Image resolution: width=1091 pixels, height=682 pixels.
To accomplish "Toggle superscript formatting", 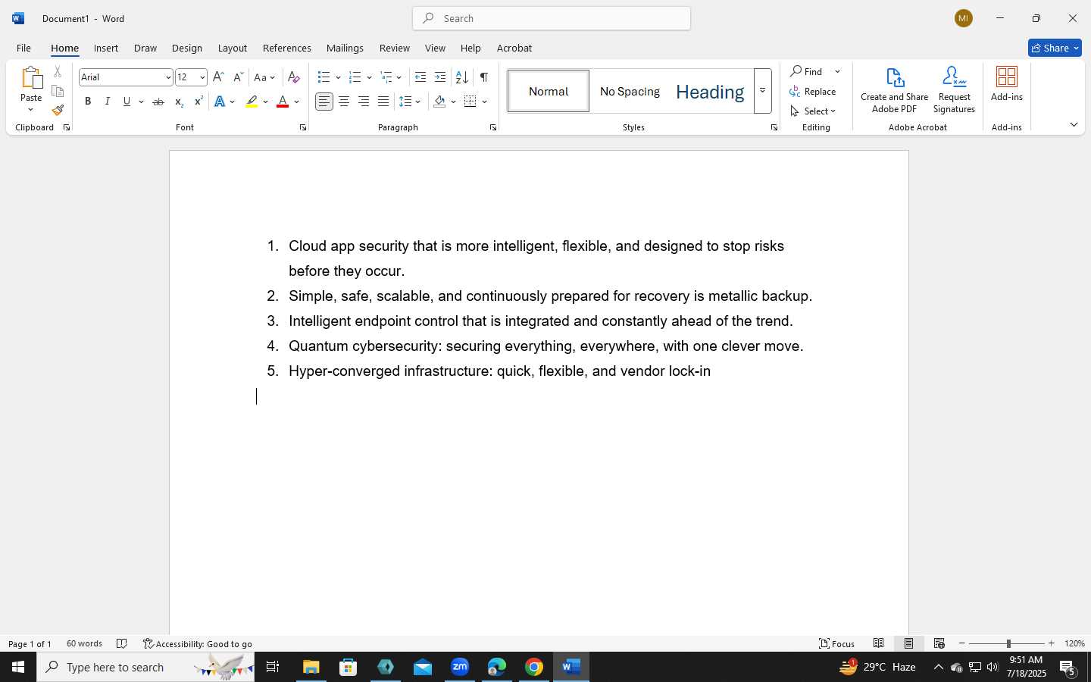I will click(x=199, y=102).
